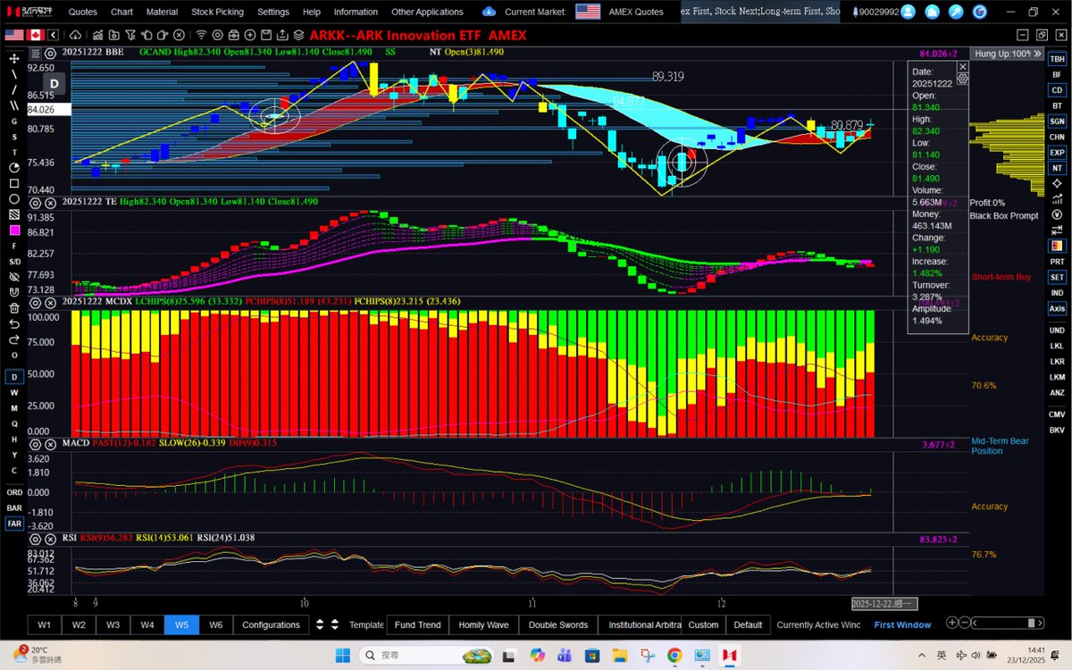Select the crosshair cursor drawing tool

click(x=14, y=58)
